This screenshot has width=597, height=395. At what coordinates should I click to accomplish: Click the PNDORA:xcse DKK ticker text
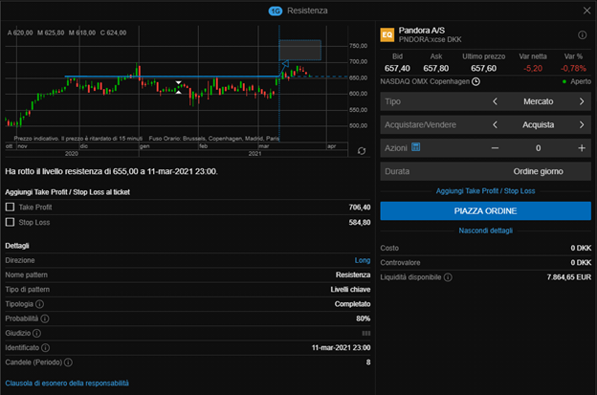pyautogui.click(x=430, y=39)
